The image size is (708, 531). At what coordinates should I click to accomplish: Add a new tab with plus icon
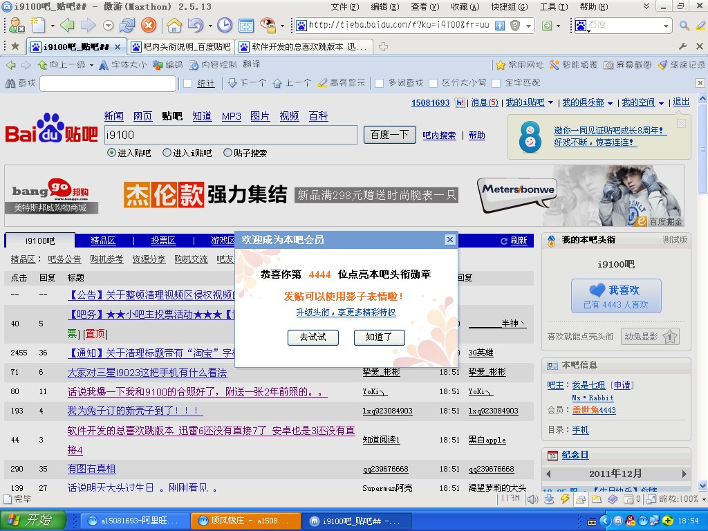(383, 46)
